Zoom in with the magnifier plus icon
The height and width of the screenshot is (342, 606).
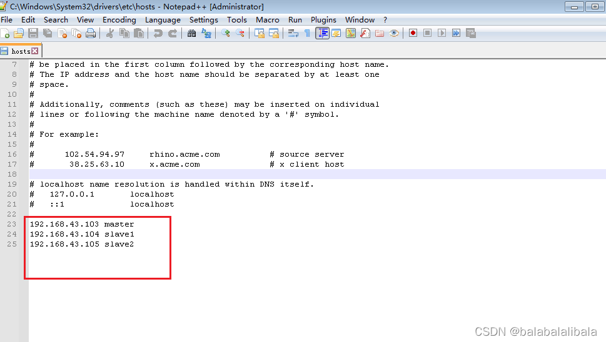pyautogui.click(x=226, y=34)
